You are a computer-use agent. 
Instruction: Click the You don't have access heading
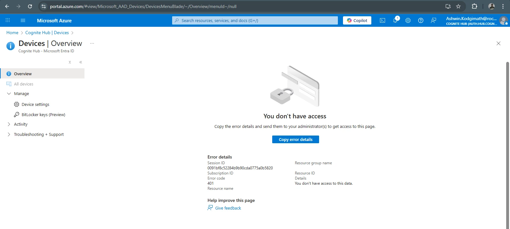pos(295,116)
